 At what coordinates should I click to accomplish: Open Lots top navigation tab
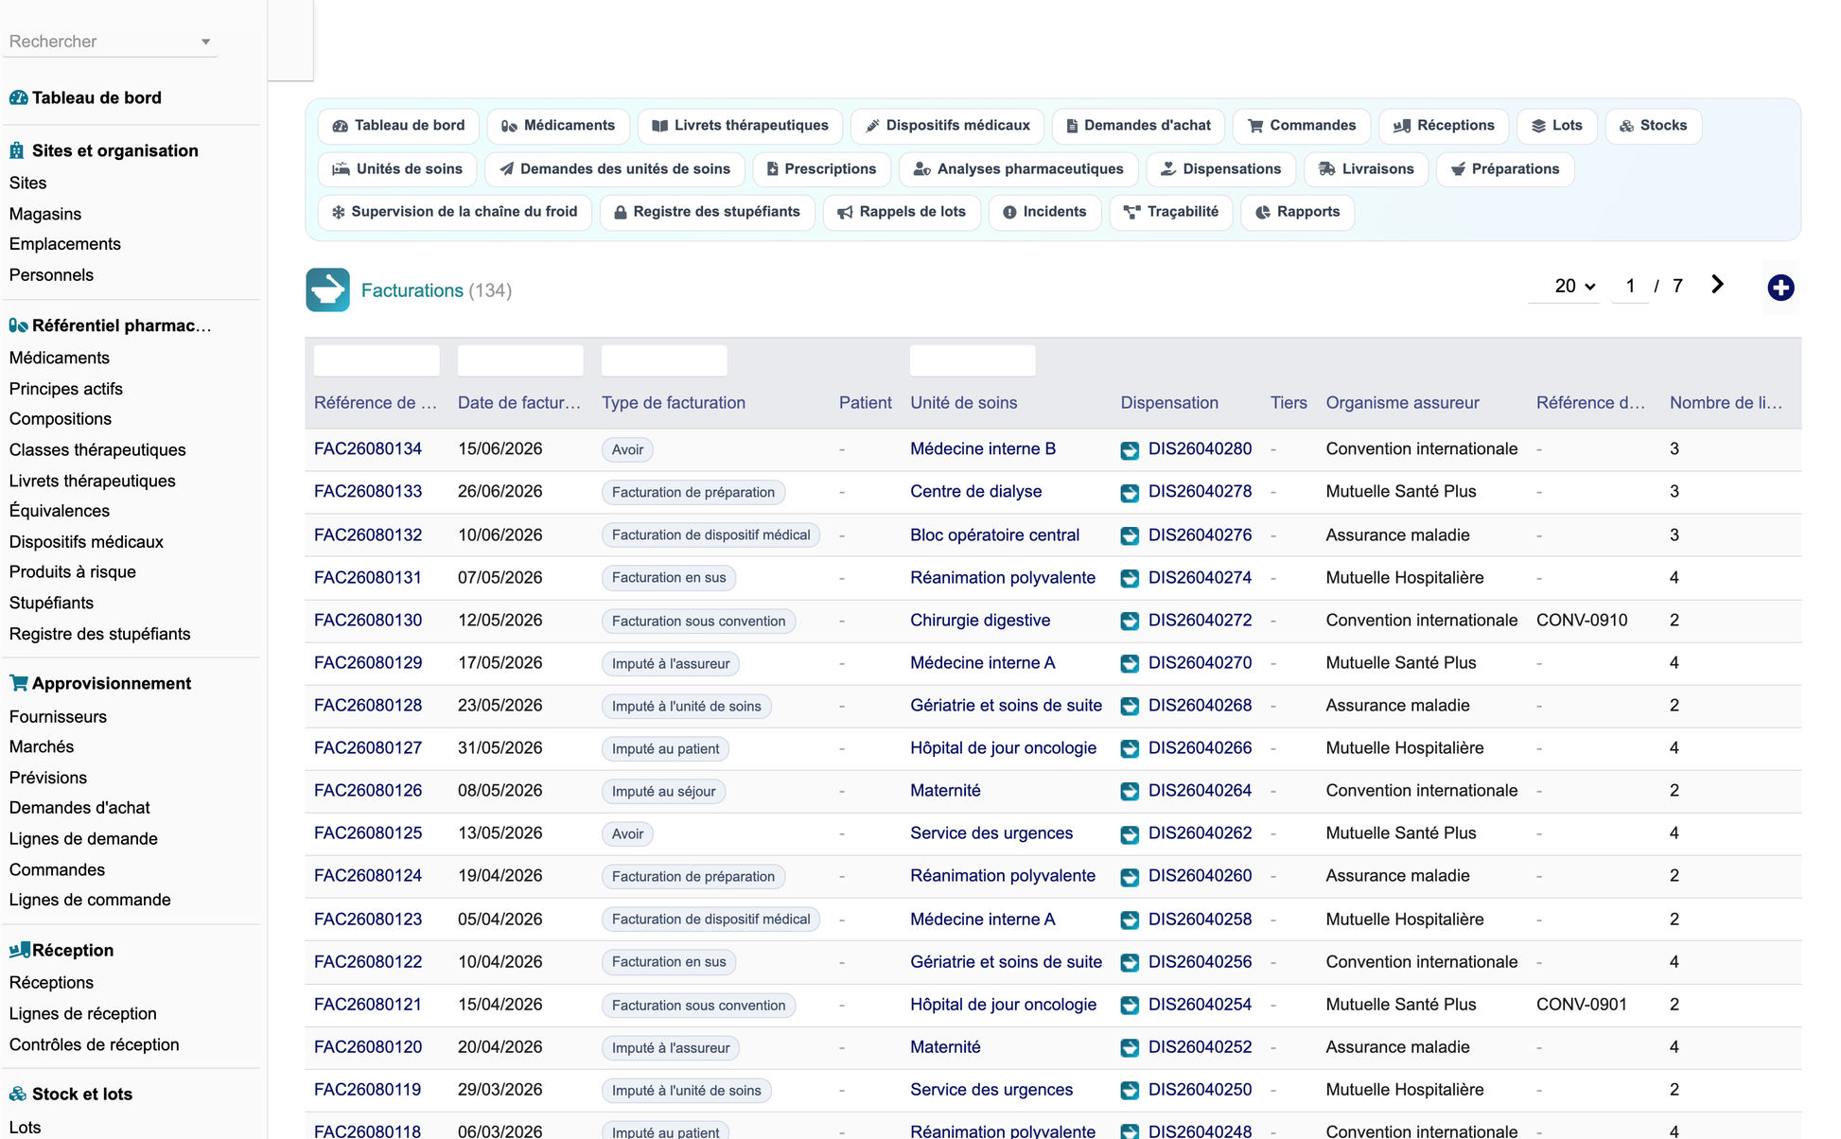[x=1557, y=126]
